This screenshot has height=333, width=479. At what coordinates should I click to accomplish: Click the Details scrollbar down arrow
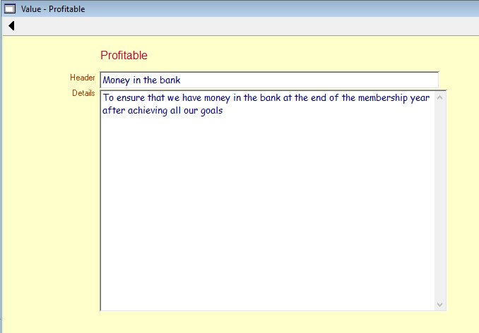pos(440,304)
